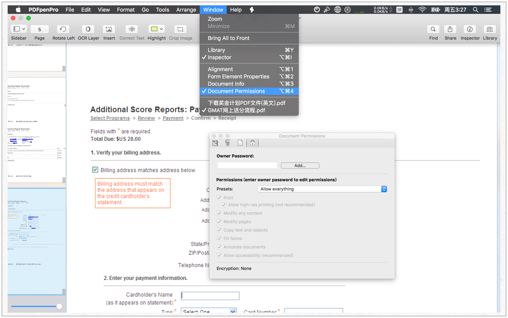Toggle Allow high-res printing checkbox
Viewport: 508px width, 318px height.
224,205
